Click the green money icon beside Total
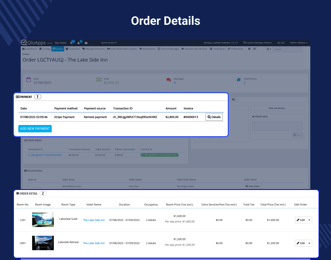Screen dimensions: 331x260 pyautogui.click(x=99, y=79)
